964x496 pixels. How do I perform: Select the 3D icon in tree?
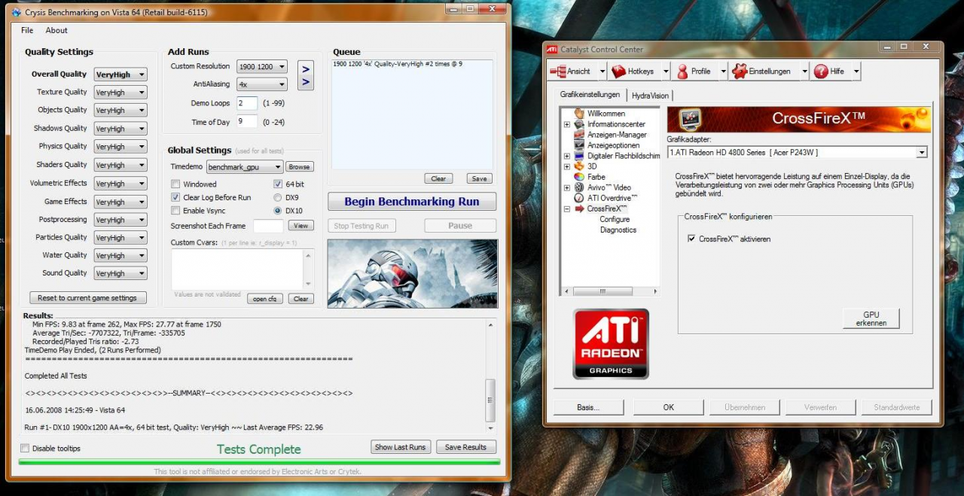(579, 166)
